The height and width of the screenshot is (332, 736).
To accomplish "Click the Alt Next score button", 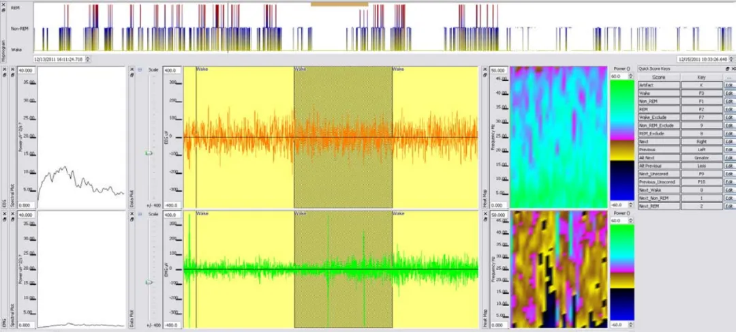I will coord(658,157).
